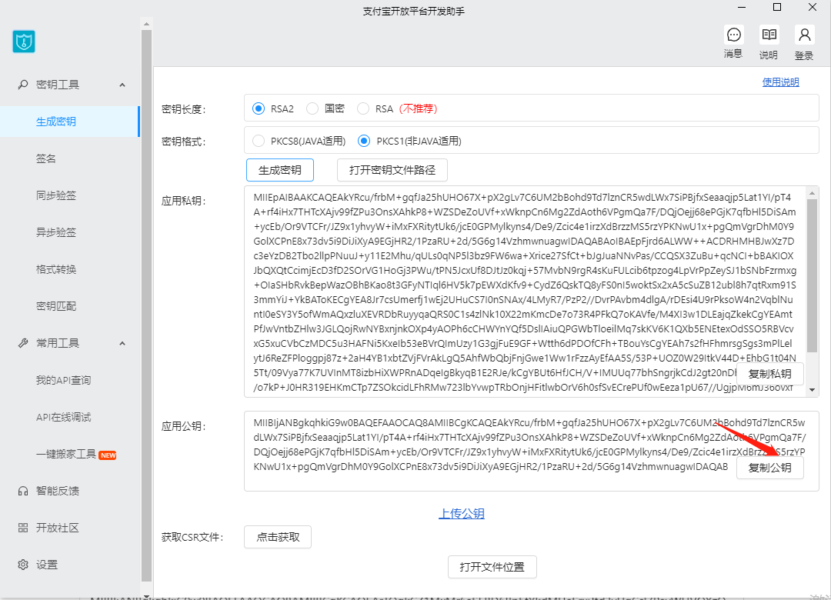Click the 点击获取 CSR button
831x600 pixels.
278,537
